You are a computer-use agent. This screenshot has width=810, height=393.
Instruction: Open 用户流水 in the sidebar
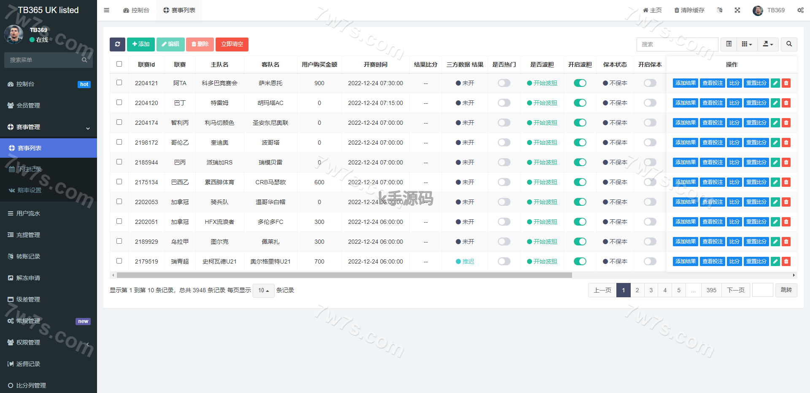(49, 213)
